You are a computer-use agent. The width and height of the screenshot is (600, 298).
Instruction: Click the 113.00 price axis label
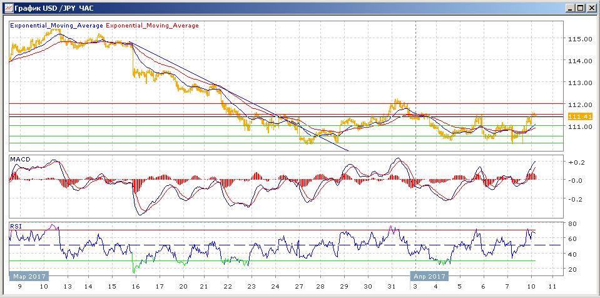[579, 83]
